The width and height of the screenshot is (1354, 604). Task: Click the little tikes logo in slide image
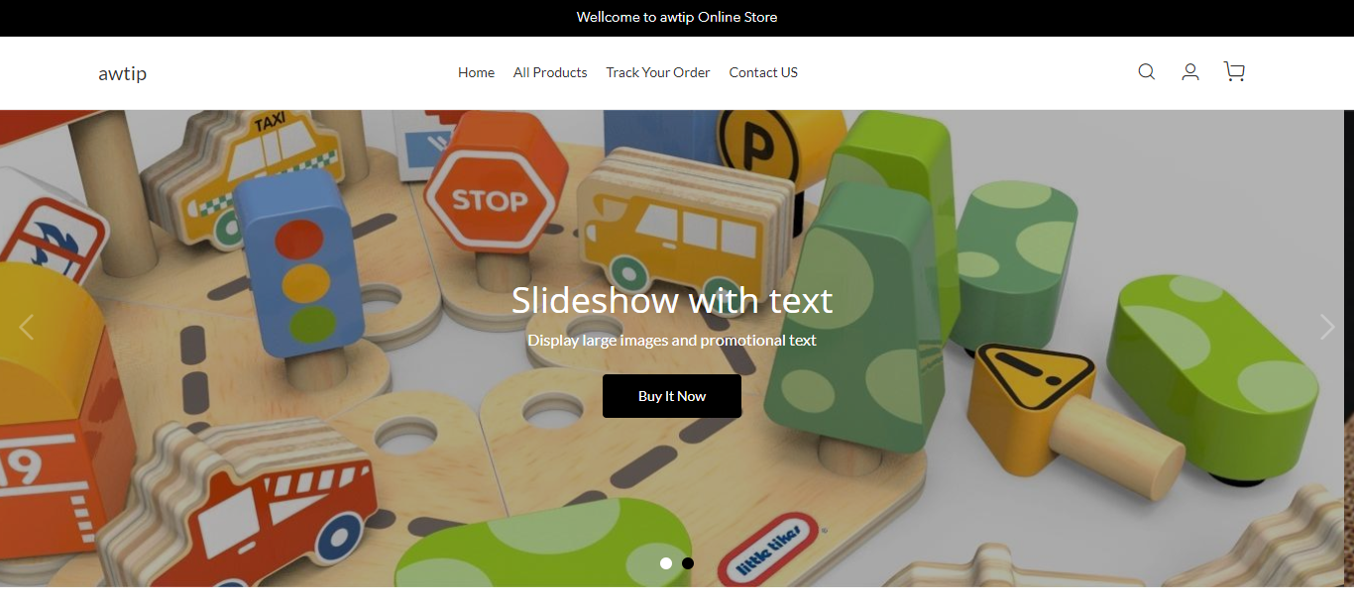772,550
